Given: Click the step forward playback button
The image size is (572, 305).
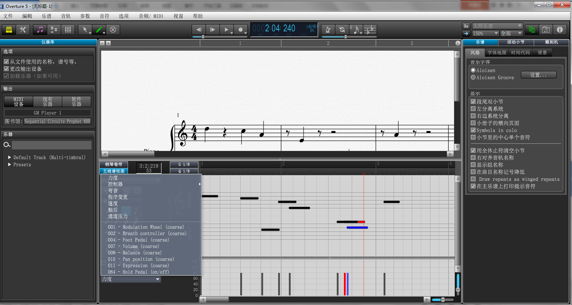Looking at the screenshot, I should pyautogui.click(x=213, y=30).
